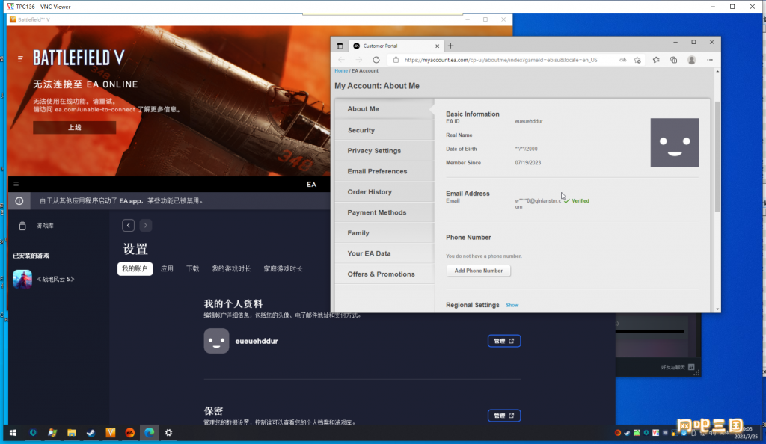Open Email Preferences section
The width and height of the screenshot is (766, 444).
click(384, 171)
